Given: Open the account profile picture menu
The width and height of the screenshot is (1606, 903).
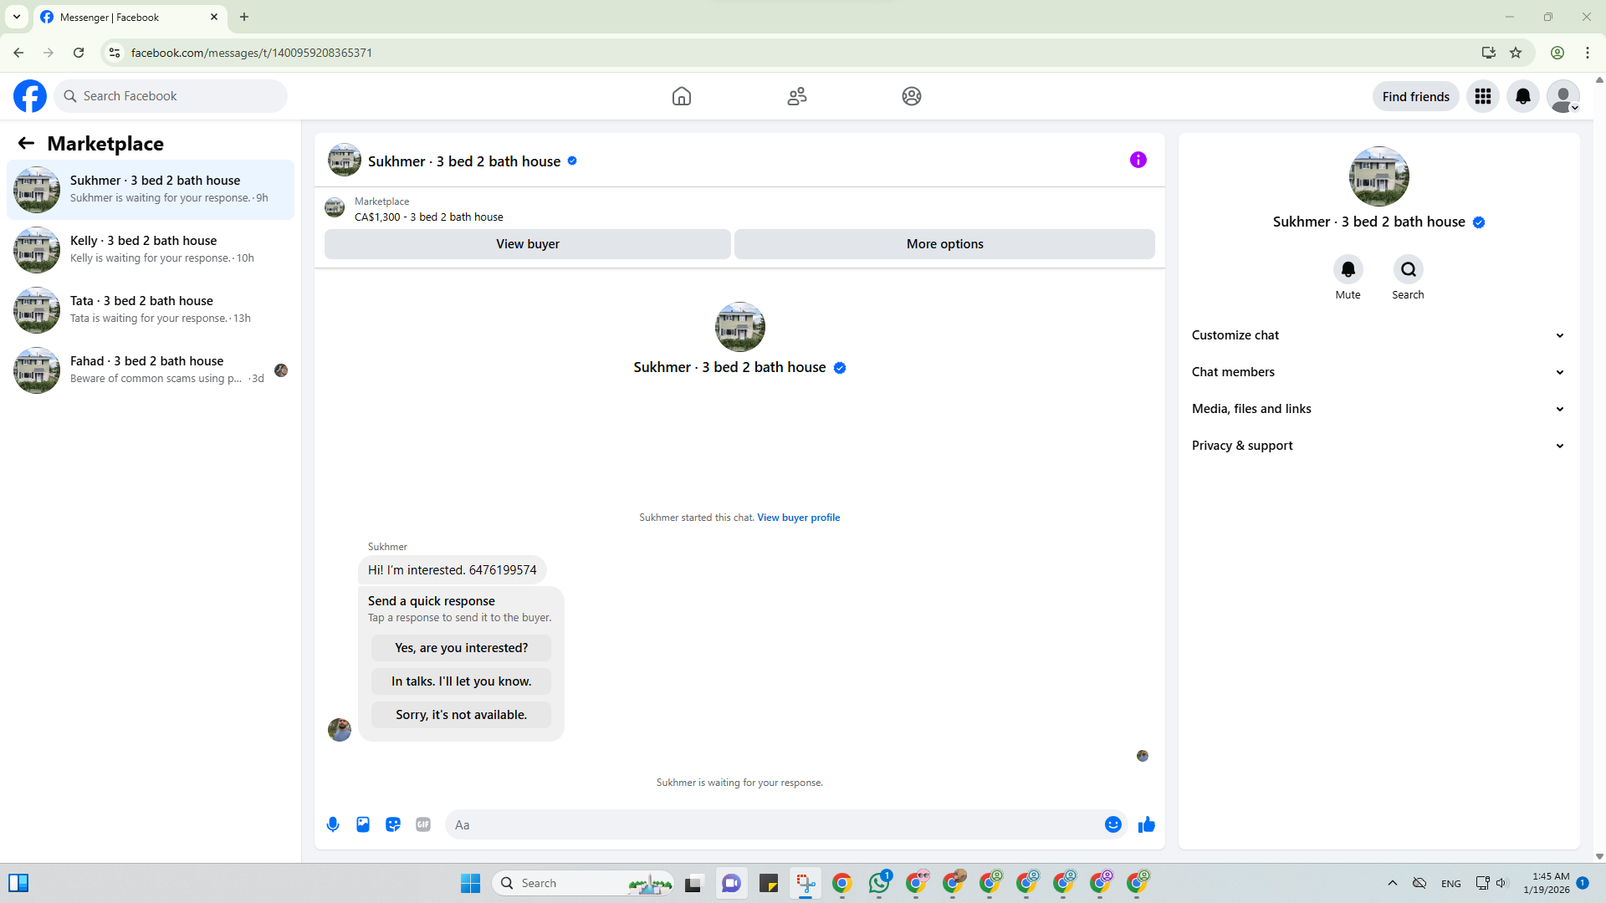Looking at the screenshot, I should 1563,96.
